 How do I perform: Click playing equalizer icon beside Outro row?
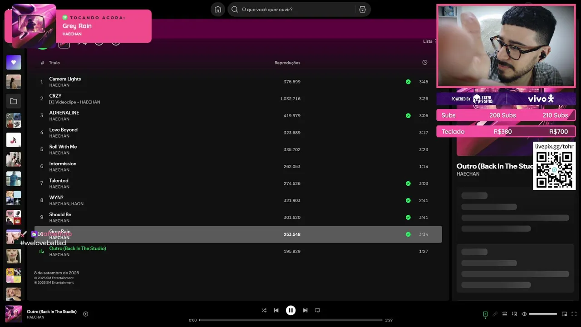[x=42, y=251]
